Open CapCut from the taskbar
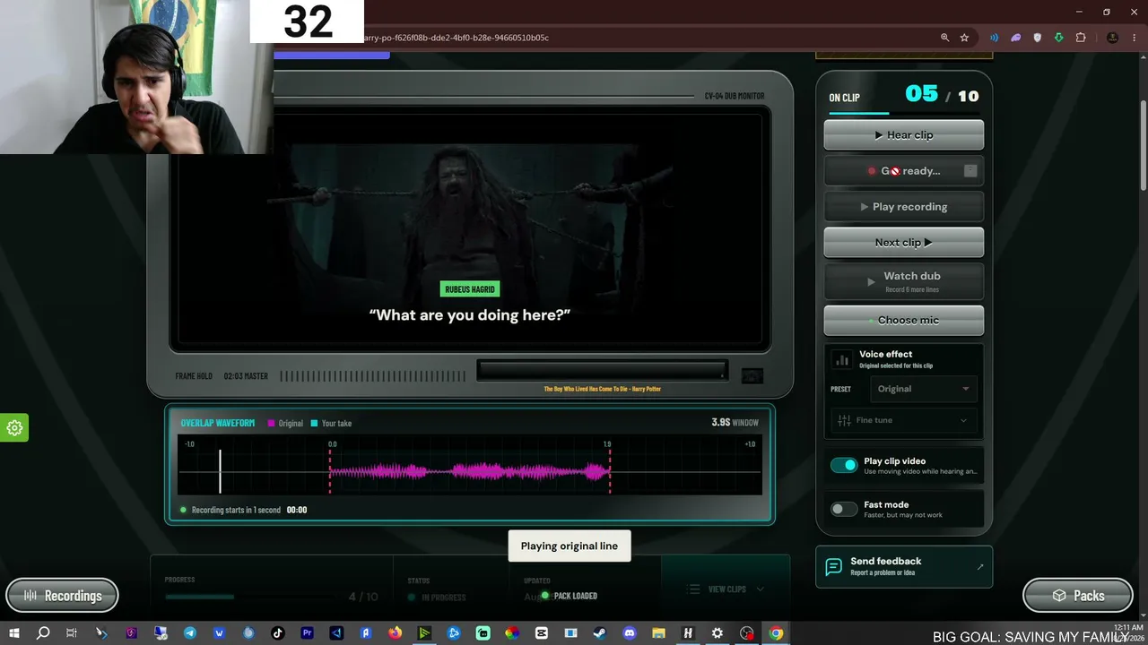 542,633
